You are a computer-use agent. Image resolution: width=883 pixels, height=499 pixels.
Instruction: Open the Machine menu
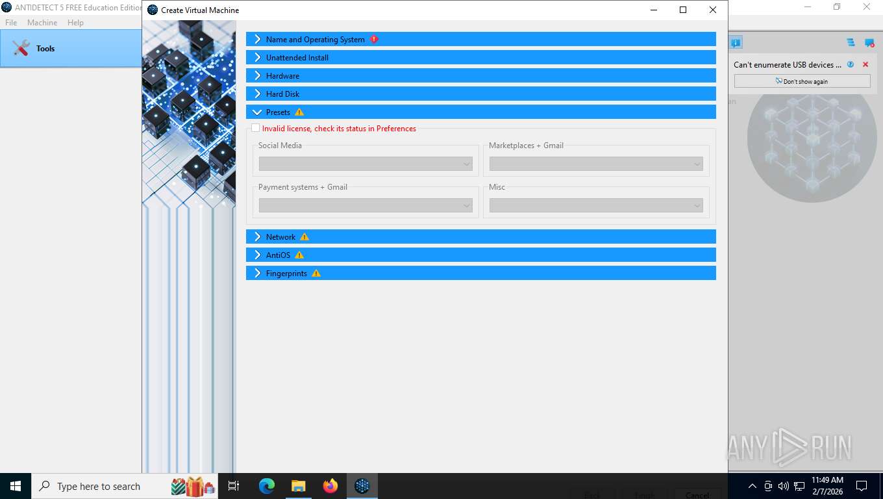[42, 22]
